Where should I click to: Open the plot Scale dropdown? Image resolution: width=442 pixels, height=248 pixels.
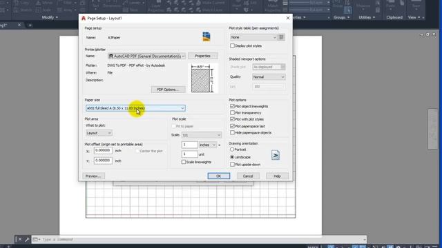[x=202, y=135]
